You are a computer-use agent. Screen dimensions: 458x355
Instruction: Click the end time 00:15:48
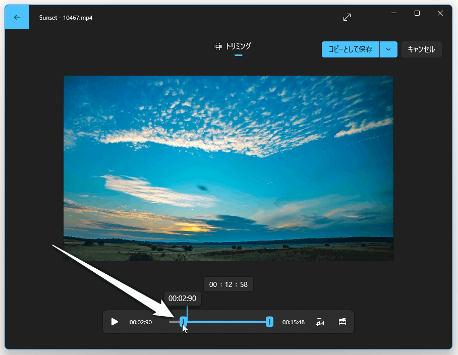pos(293,322)
